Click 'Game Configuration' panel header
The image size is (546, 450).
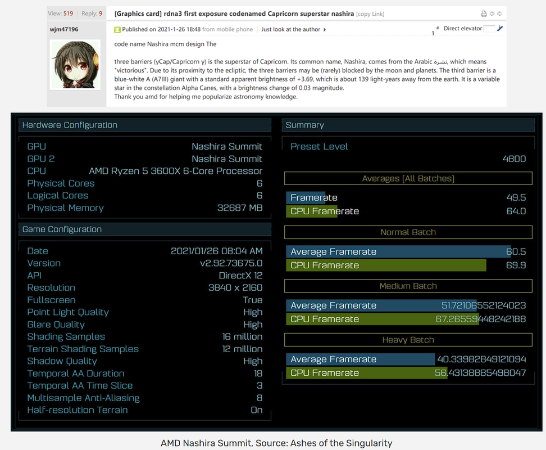coord(145,229)
